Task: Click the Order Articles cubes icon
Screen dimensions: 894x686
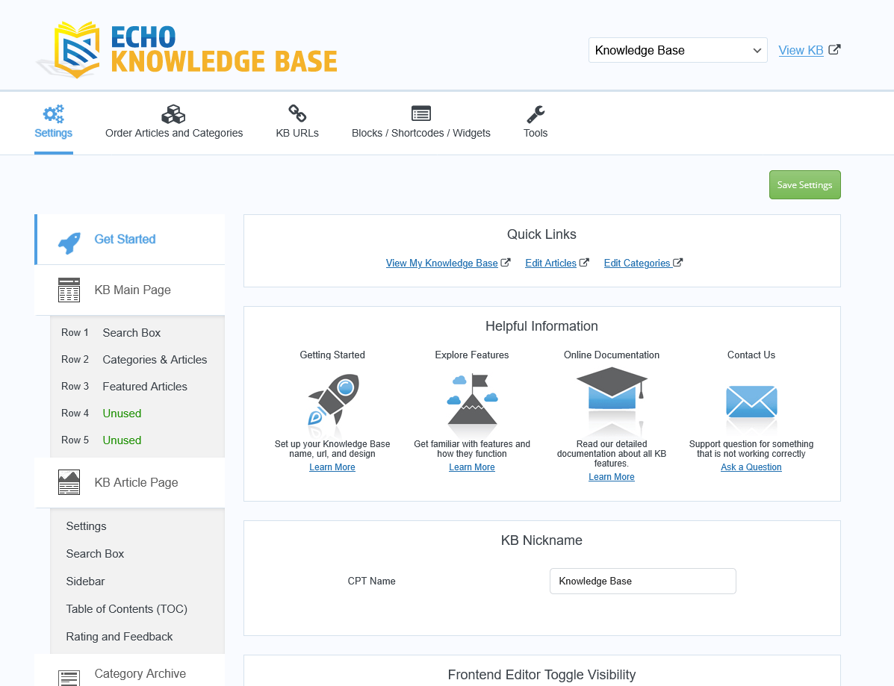Action: (173, 114)
